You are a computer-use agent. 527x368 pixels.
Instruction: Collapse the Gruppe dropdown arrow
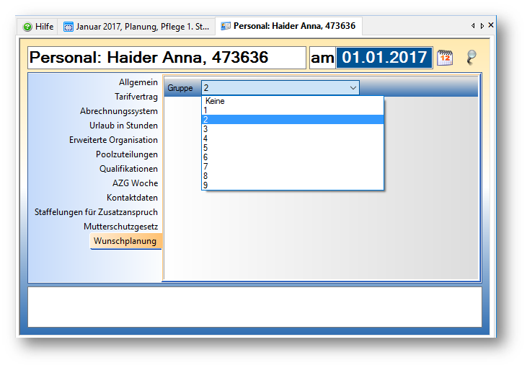pyautogui.click(x=353, y=88)
